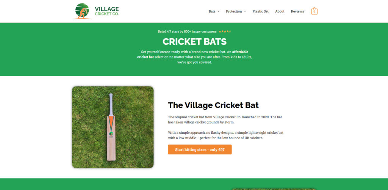388x190 pixels.
Task: Click the Village Cricket Co. batsman logo
Action: point(82,11)
